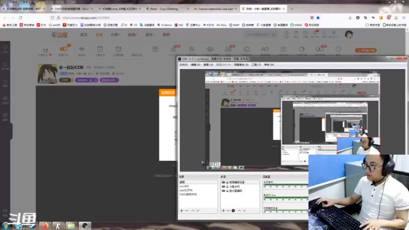409x230 pixels.
Task: Go to Douyu 首页 link
Action: (x=84, y=35)
